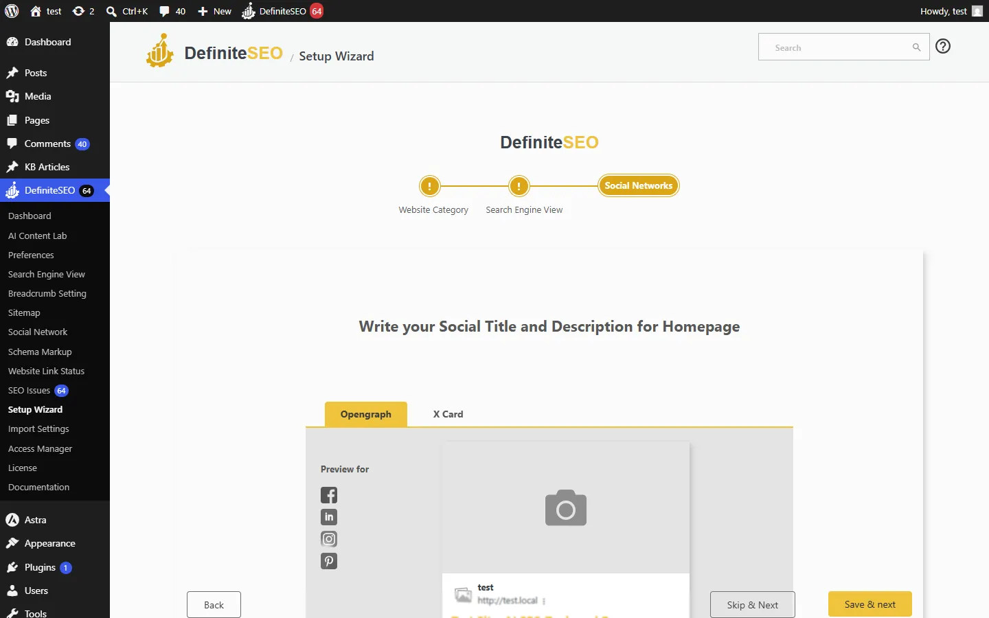Open Howdy, test user menu
Screen dimensions: 989x618
[951, 11]
